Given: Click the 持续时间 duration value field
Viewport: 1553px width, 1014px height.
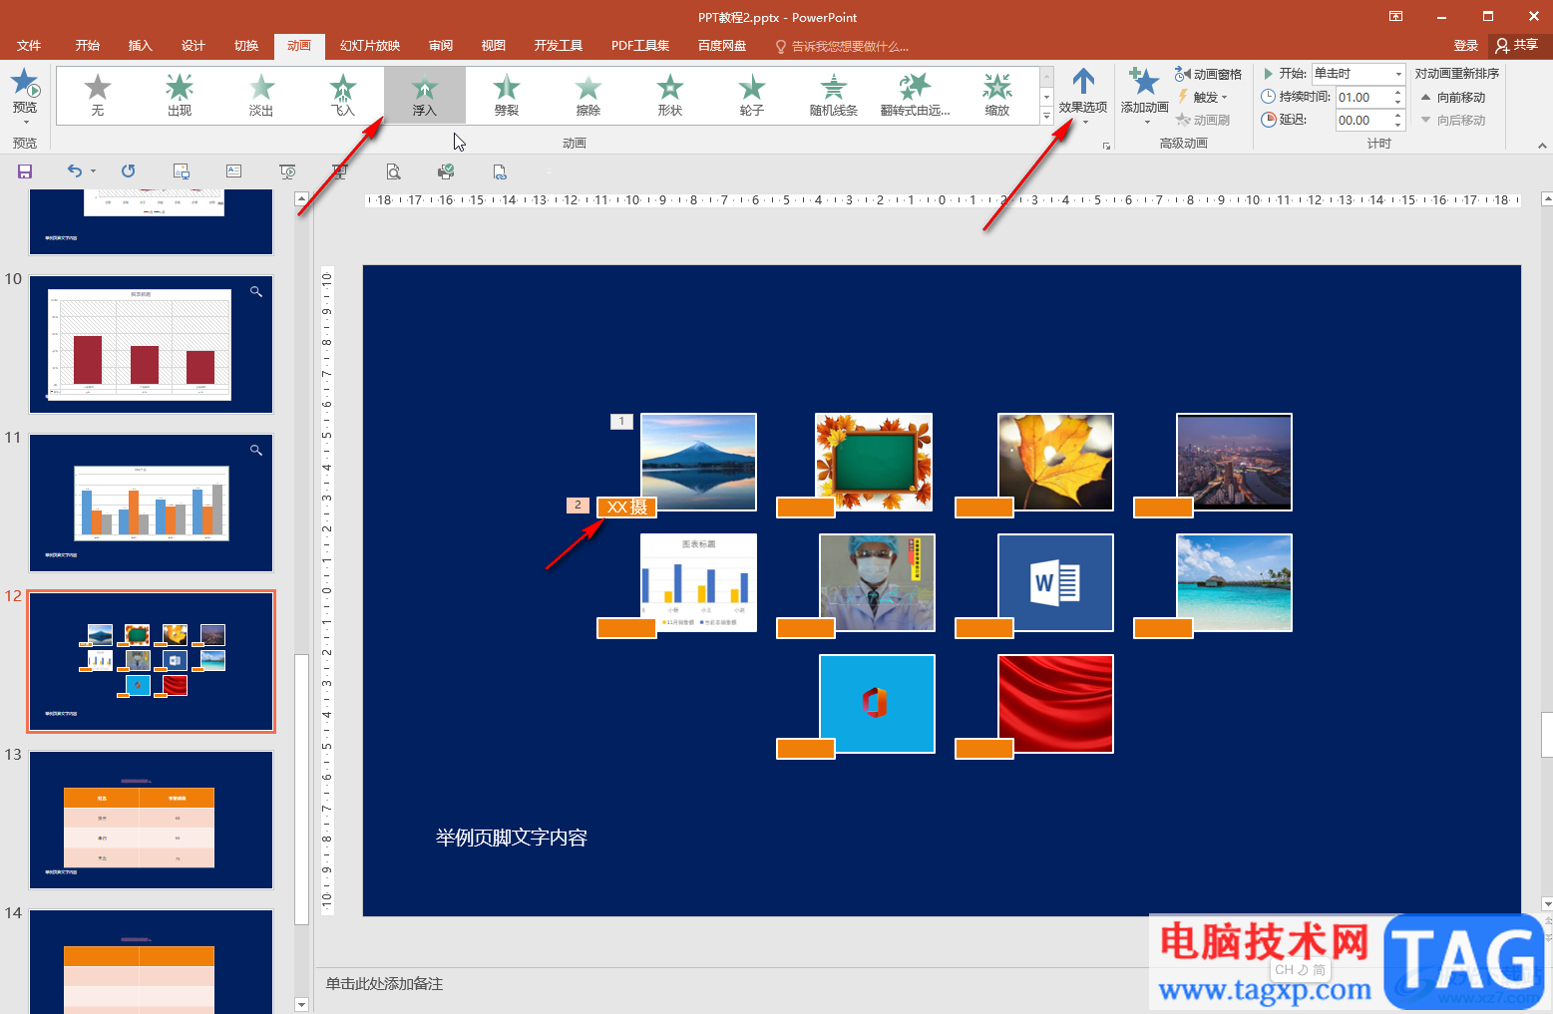Looking at the screenshot, I should coord(1363,97).
